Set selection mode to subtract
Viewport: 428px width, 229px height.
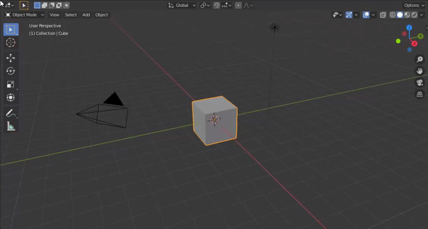point(51,5)
